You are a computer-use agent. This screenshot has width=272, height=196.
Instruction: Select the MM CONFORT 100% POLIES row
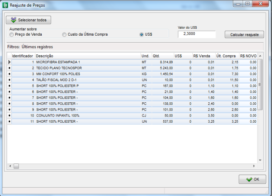87,74
